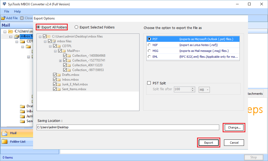Expand Collection_-1527703741 node
The width and height of the screenshot is (268, 161).
coord(60,61)
